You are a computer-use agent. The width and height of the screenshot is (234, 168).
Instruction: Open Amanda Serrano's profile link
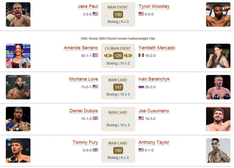click(x=81, y=48)
